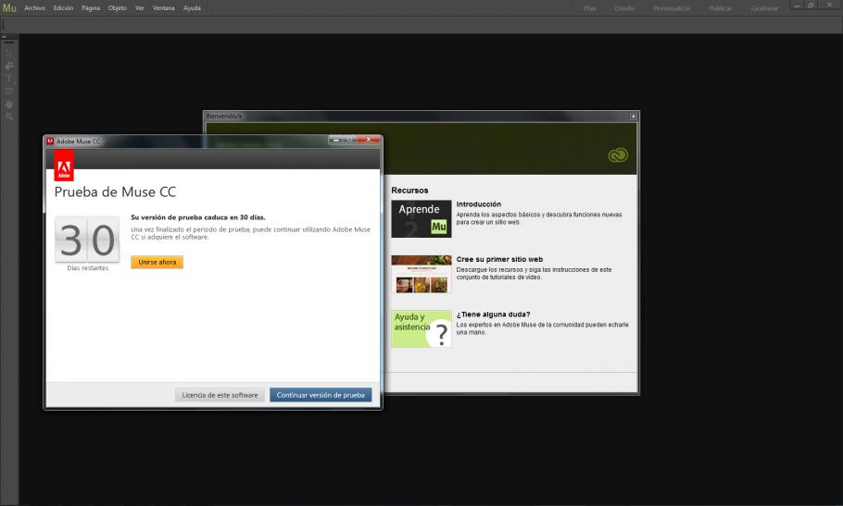This screenshot has width=843, height=506.
Task: Open the Objeto menu
Action: coord(118,8)
